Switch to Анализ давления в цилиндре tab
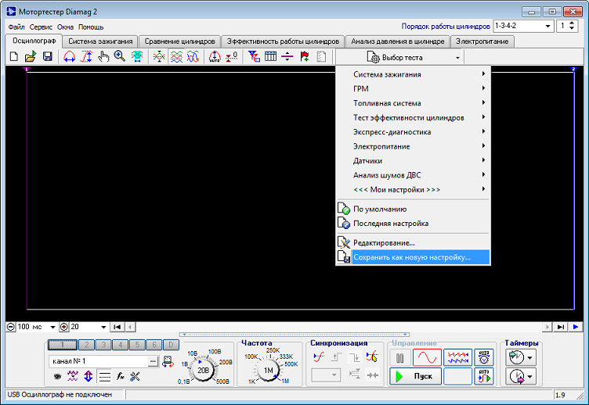 click(x=397, y=41)
